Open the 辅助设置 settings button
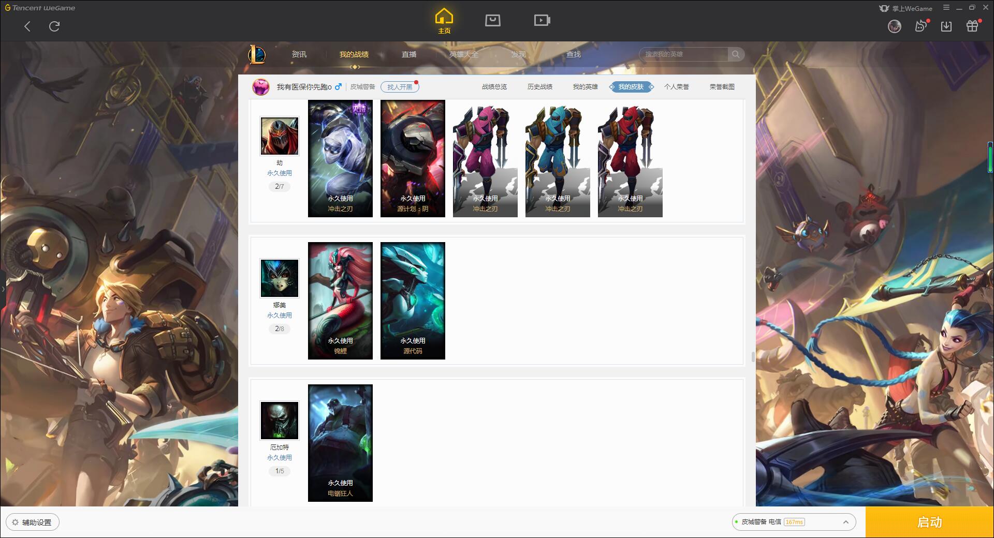The height and width of the screenshot is (538, 994). [33, 522]
